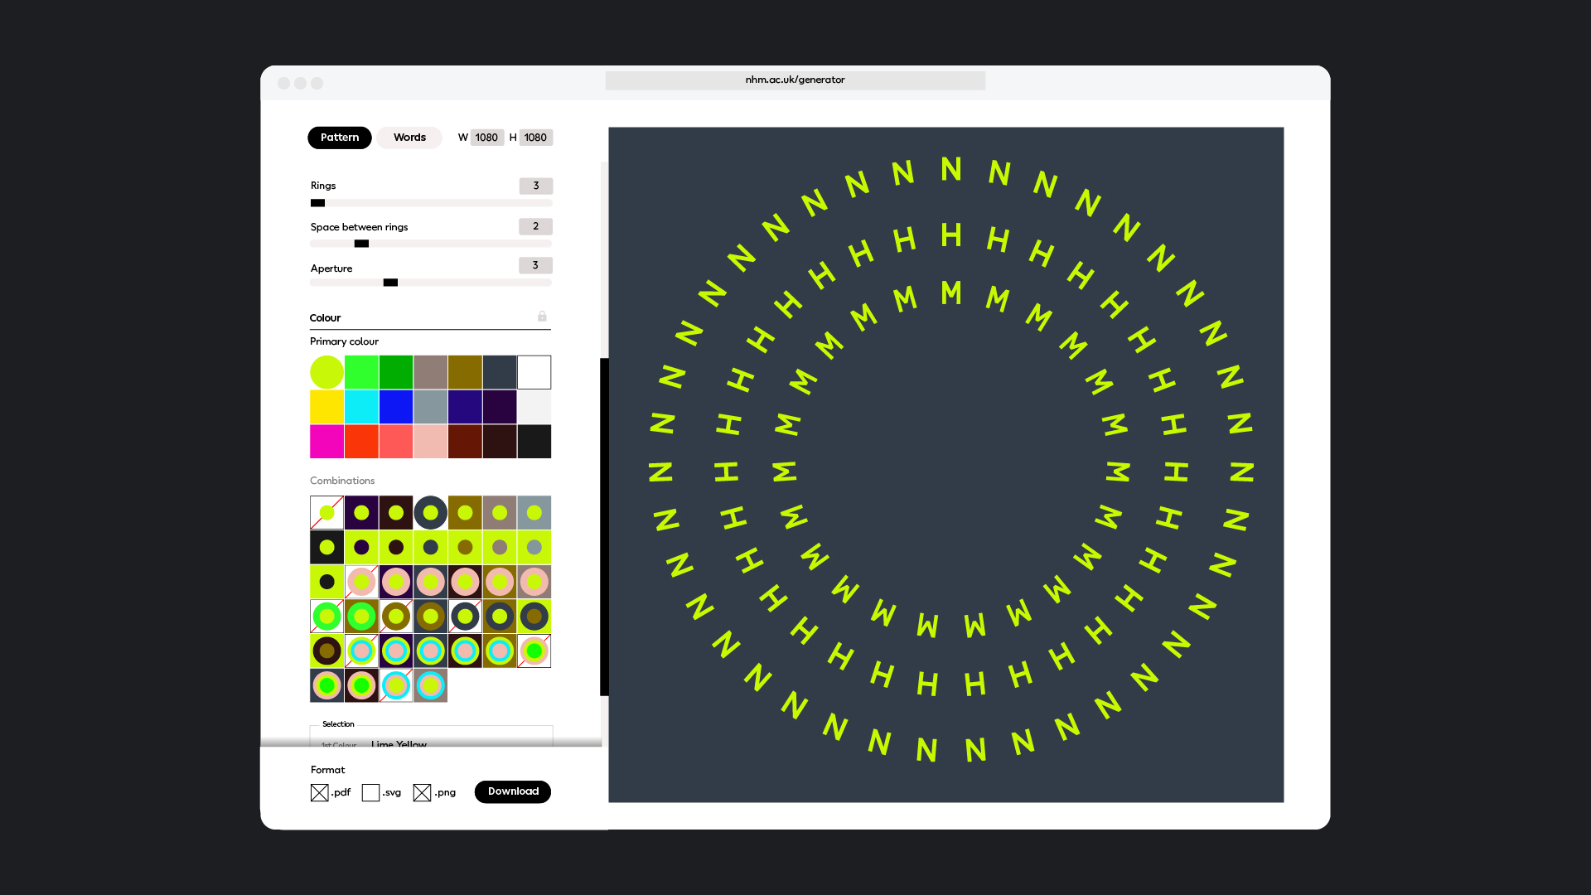
Task: Select the taupe primary colour swatch in top row
Action: coord(430,372)
